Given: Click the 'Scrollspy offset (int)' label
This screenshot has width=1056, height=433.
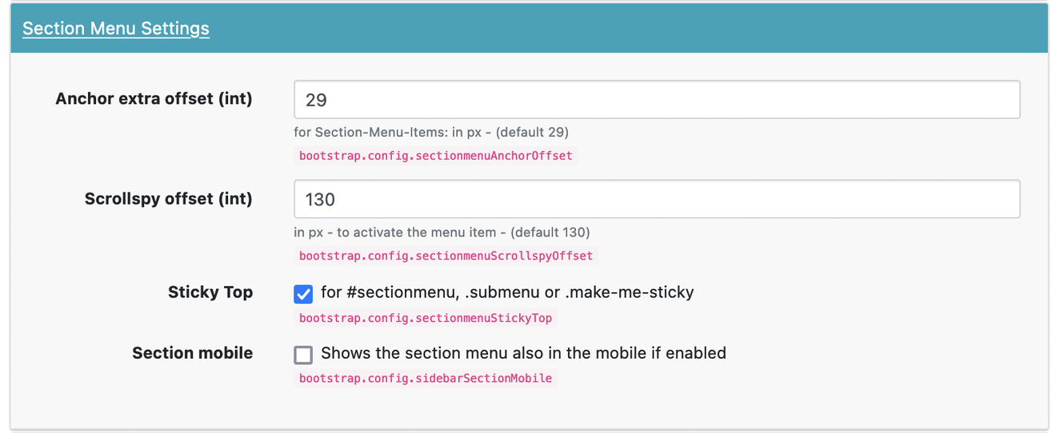Looking at the screenshot, I should pyautogui.click(x=169, y=198).
